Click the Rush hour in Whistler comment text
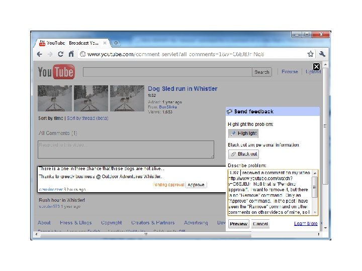362x271 pixels. [x=62, y=200]
